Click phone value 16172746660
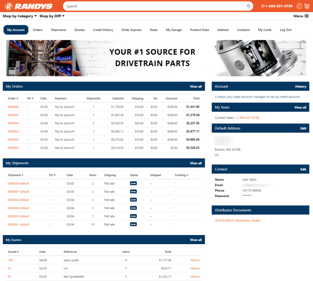Image resolution: width=313 pixels, height=281 pixels. tap(252, 190)
